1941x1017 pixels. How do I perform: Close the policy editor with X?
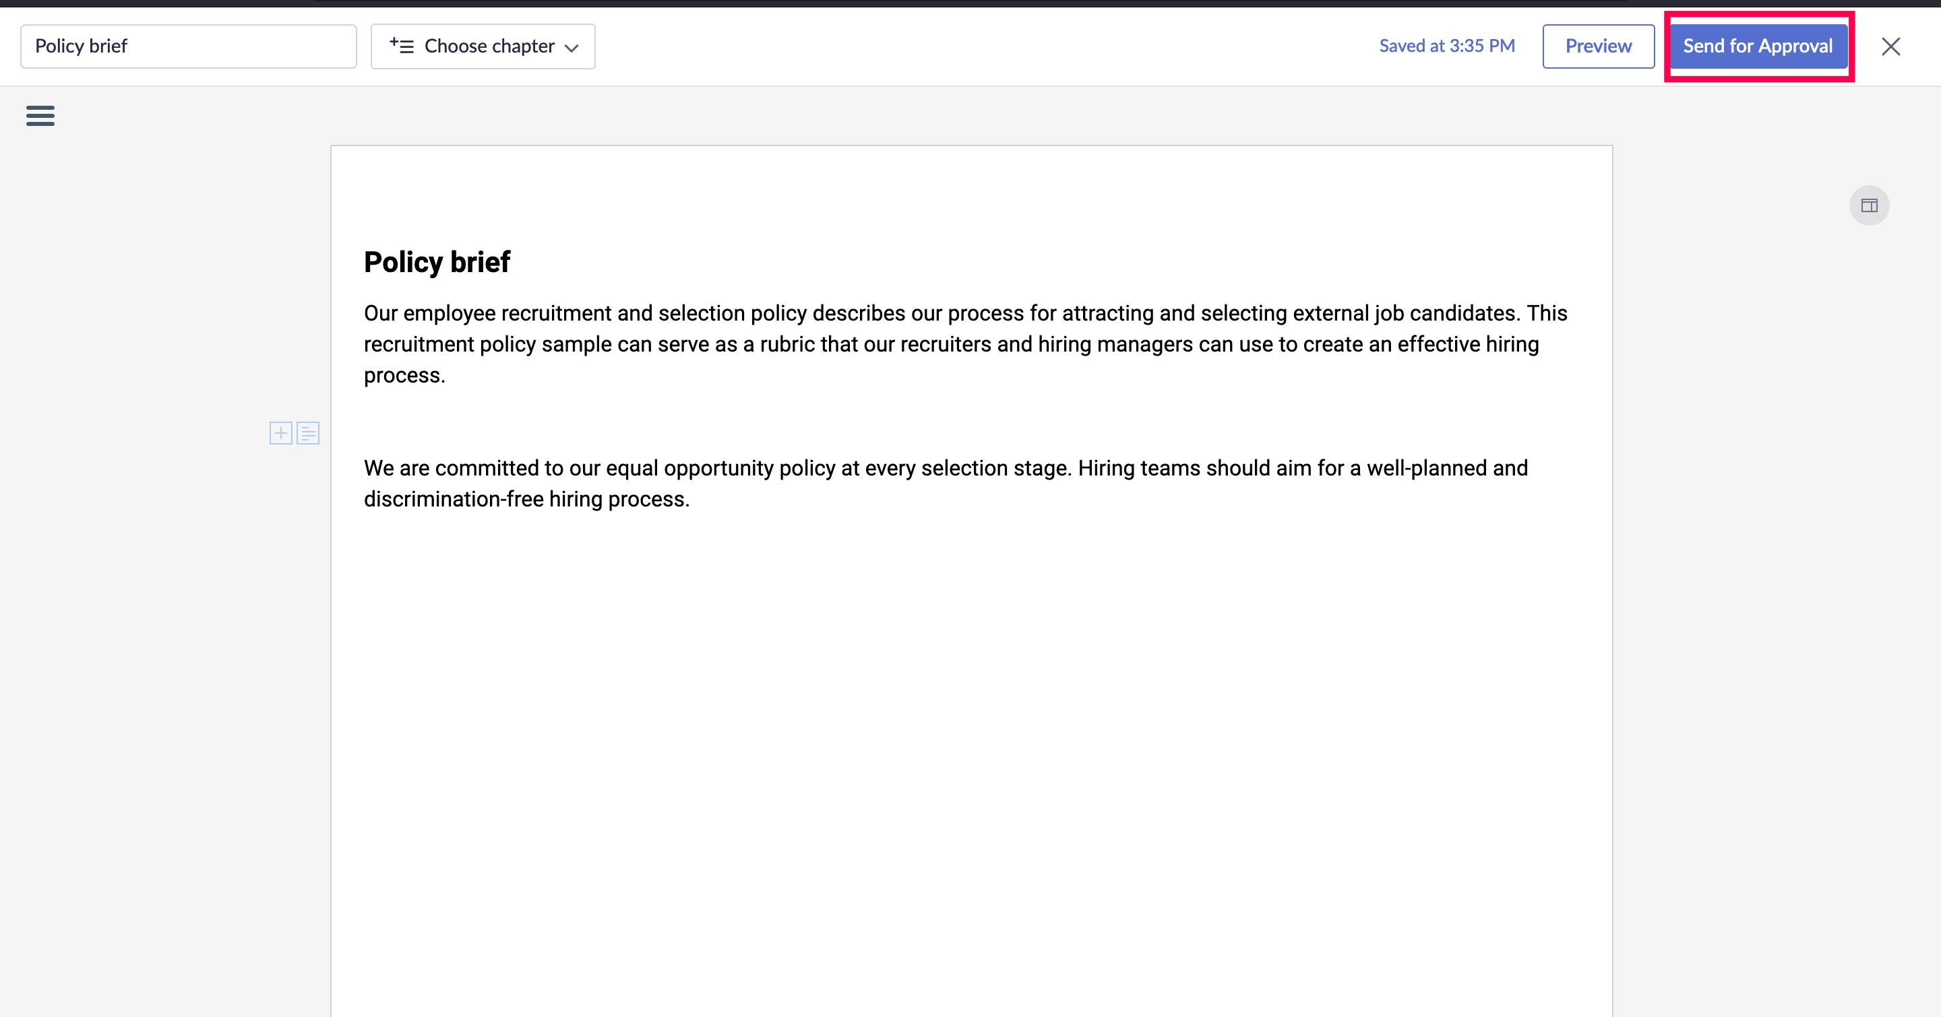click(x=1890, y=46)
